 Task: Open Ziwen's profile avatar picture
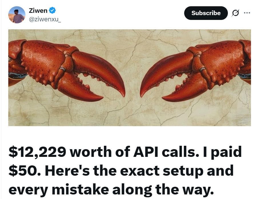17,15
